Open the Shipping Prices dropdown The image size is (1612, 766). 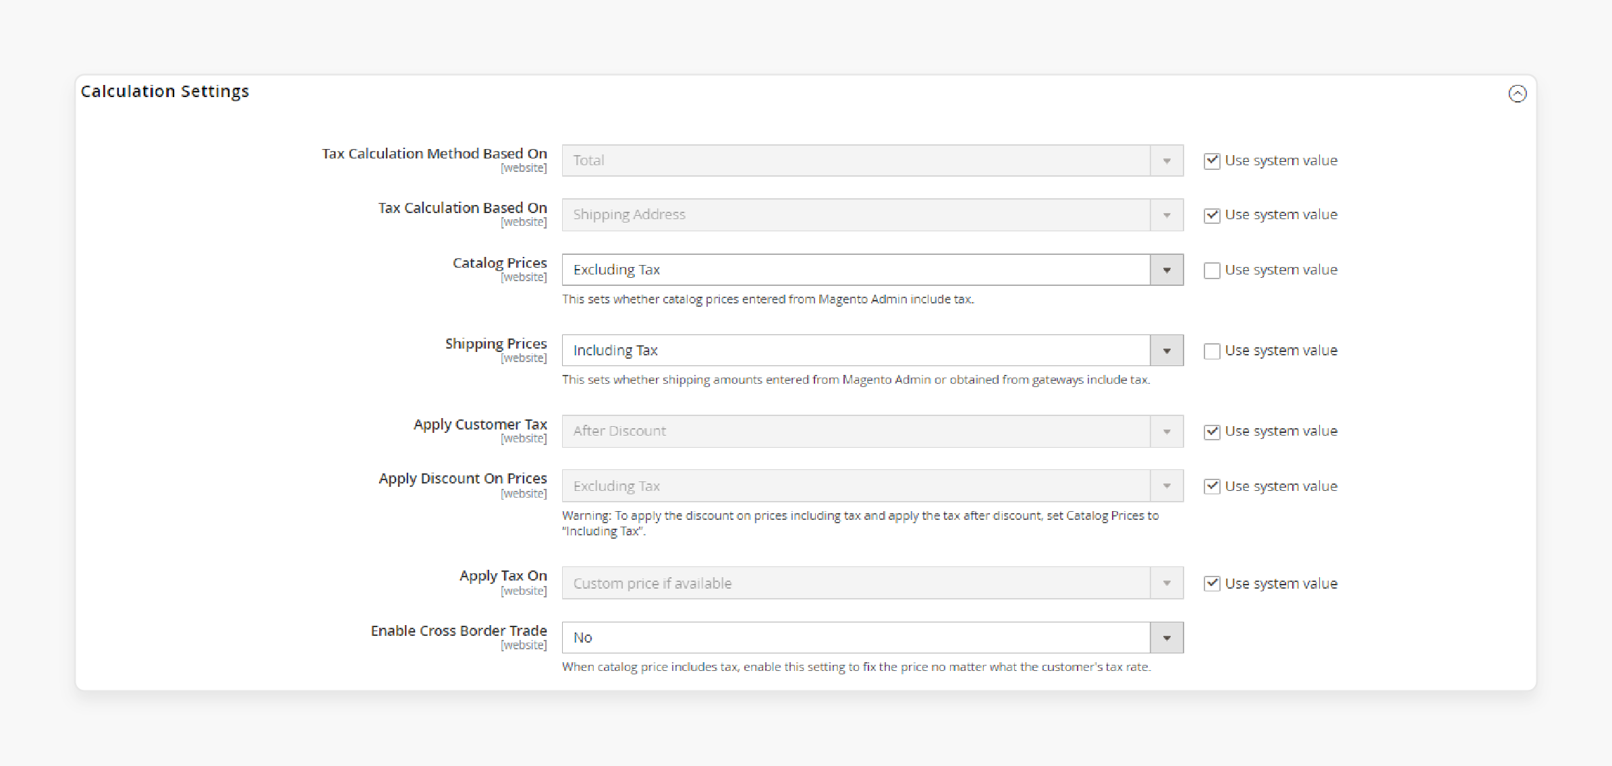(1168, 350)
